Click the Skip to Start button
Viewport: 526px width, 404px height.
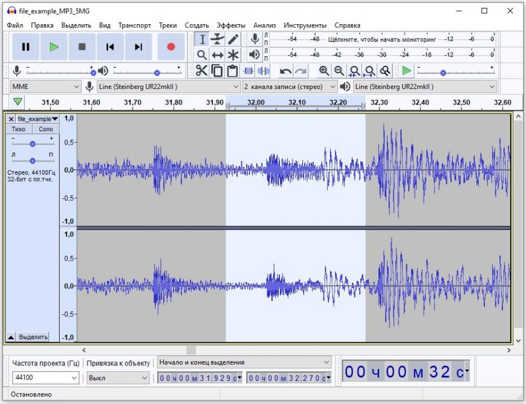[110, 47]
